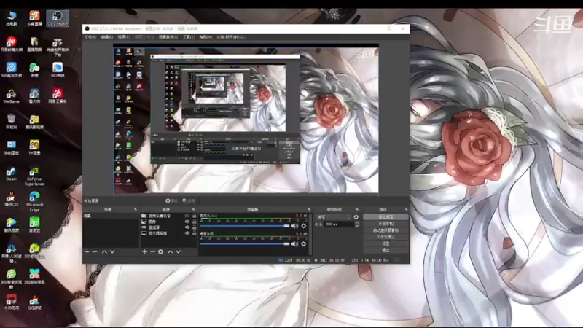Open 文件 menu in OBS
583x328 pixels.
(90, 37)
